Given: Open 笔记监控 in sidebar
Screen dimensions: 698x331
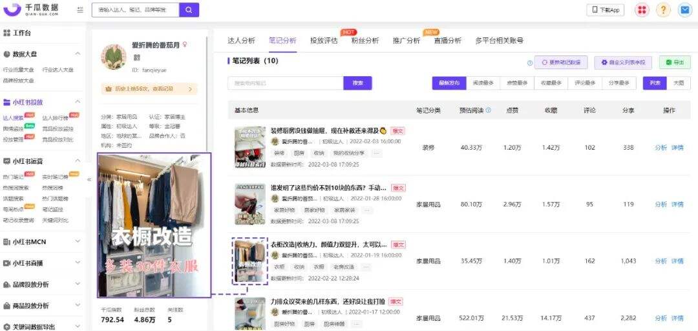Looking at the screenshot, I should (x=52, y=209).
